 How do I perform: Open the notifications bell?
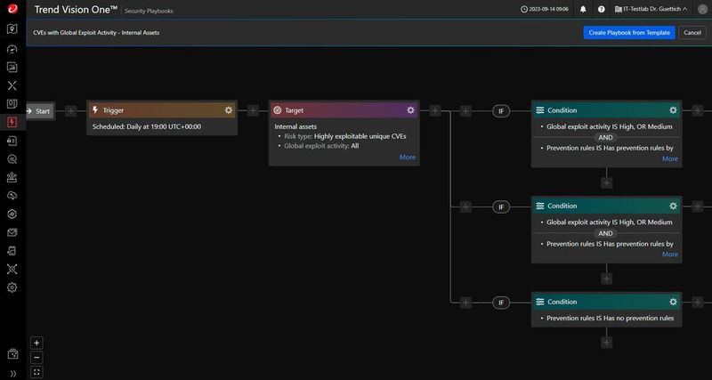[x=583, y=9]
